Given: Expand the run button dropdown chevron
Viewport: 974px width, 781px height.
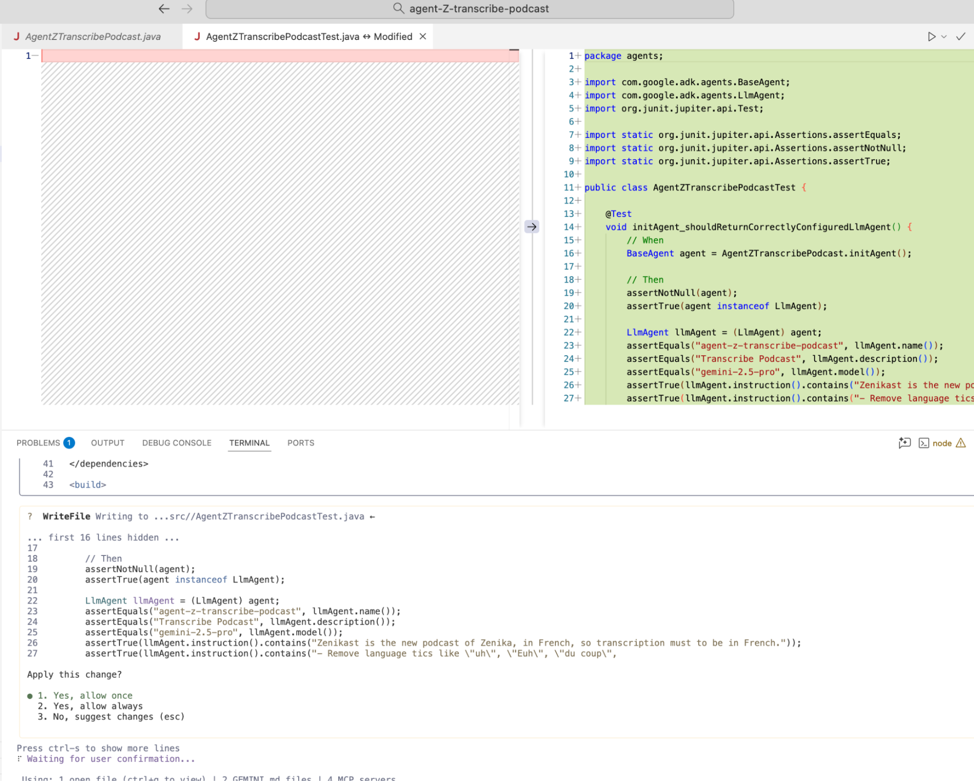Looking at the screenshot, I should point(944,37).
